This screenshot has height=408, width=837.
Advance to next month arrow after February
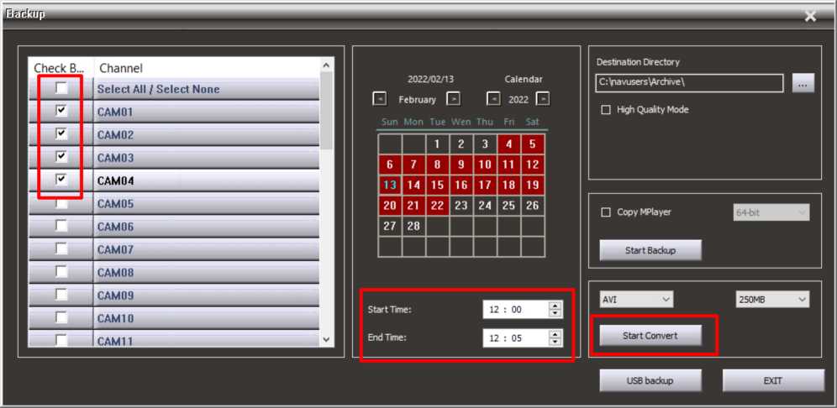coord(453,99)
